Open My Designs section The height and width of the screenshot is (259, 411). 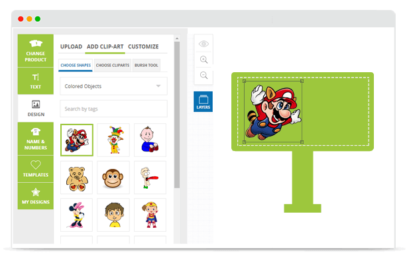36,196
